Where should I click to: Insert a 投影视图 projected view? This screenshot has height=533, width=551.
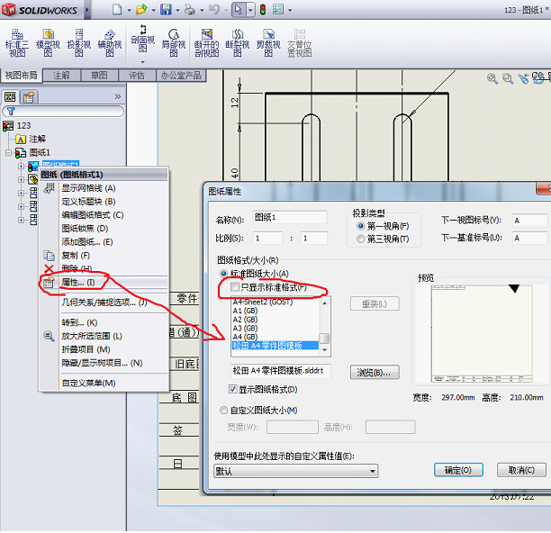(79, 43)
